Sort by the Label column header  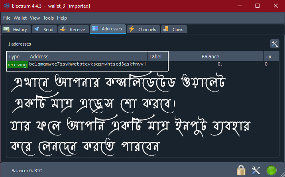pyautogui.click(x=173, y=57)
